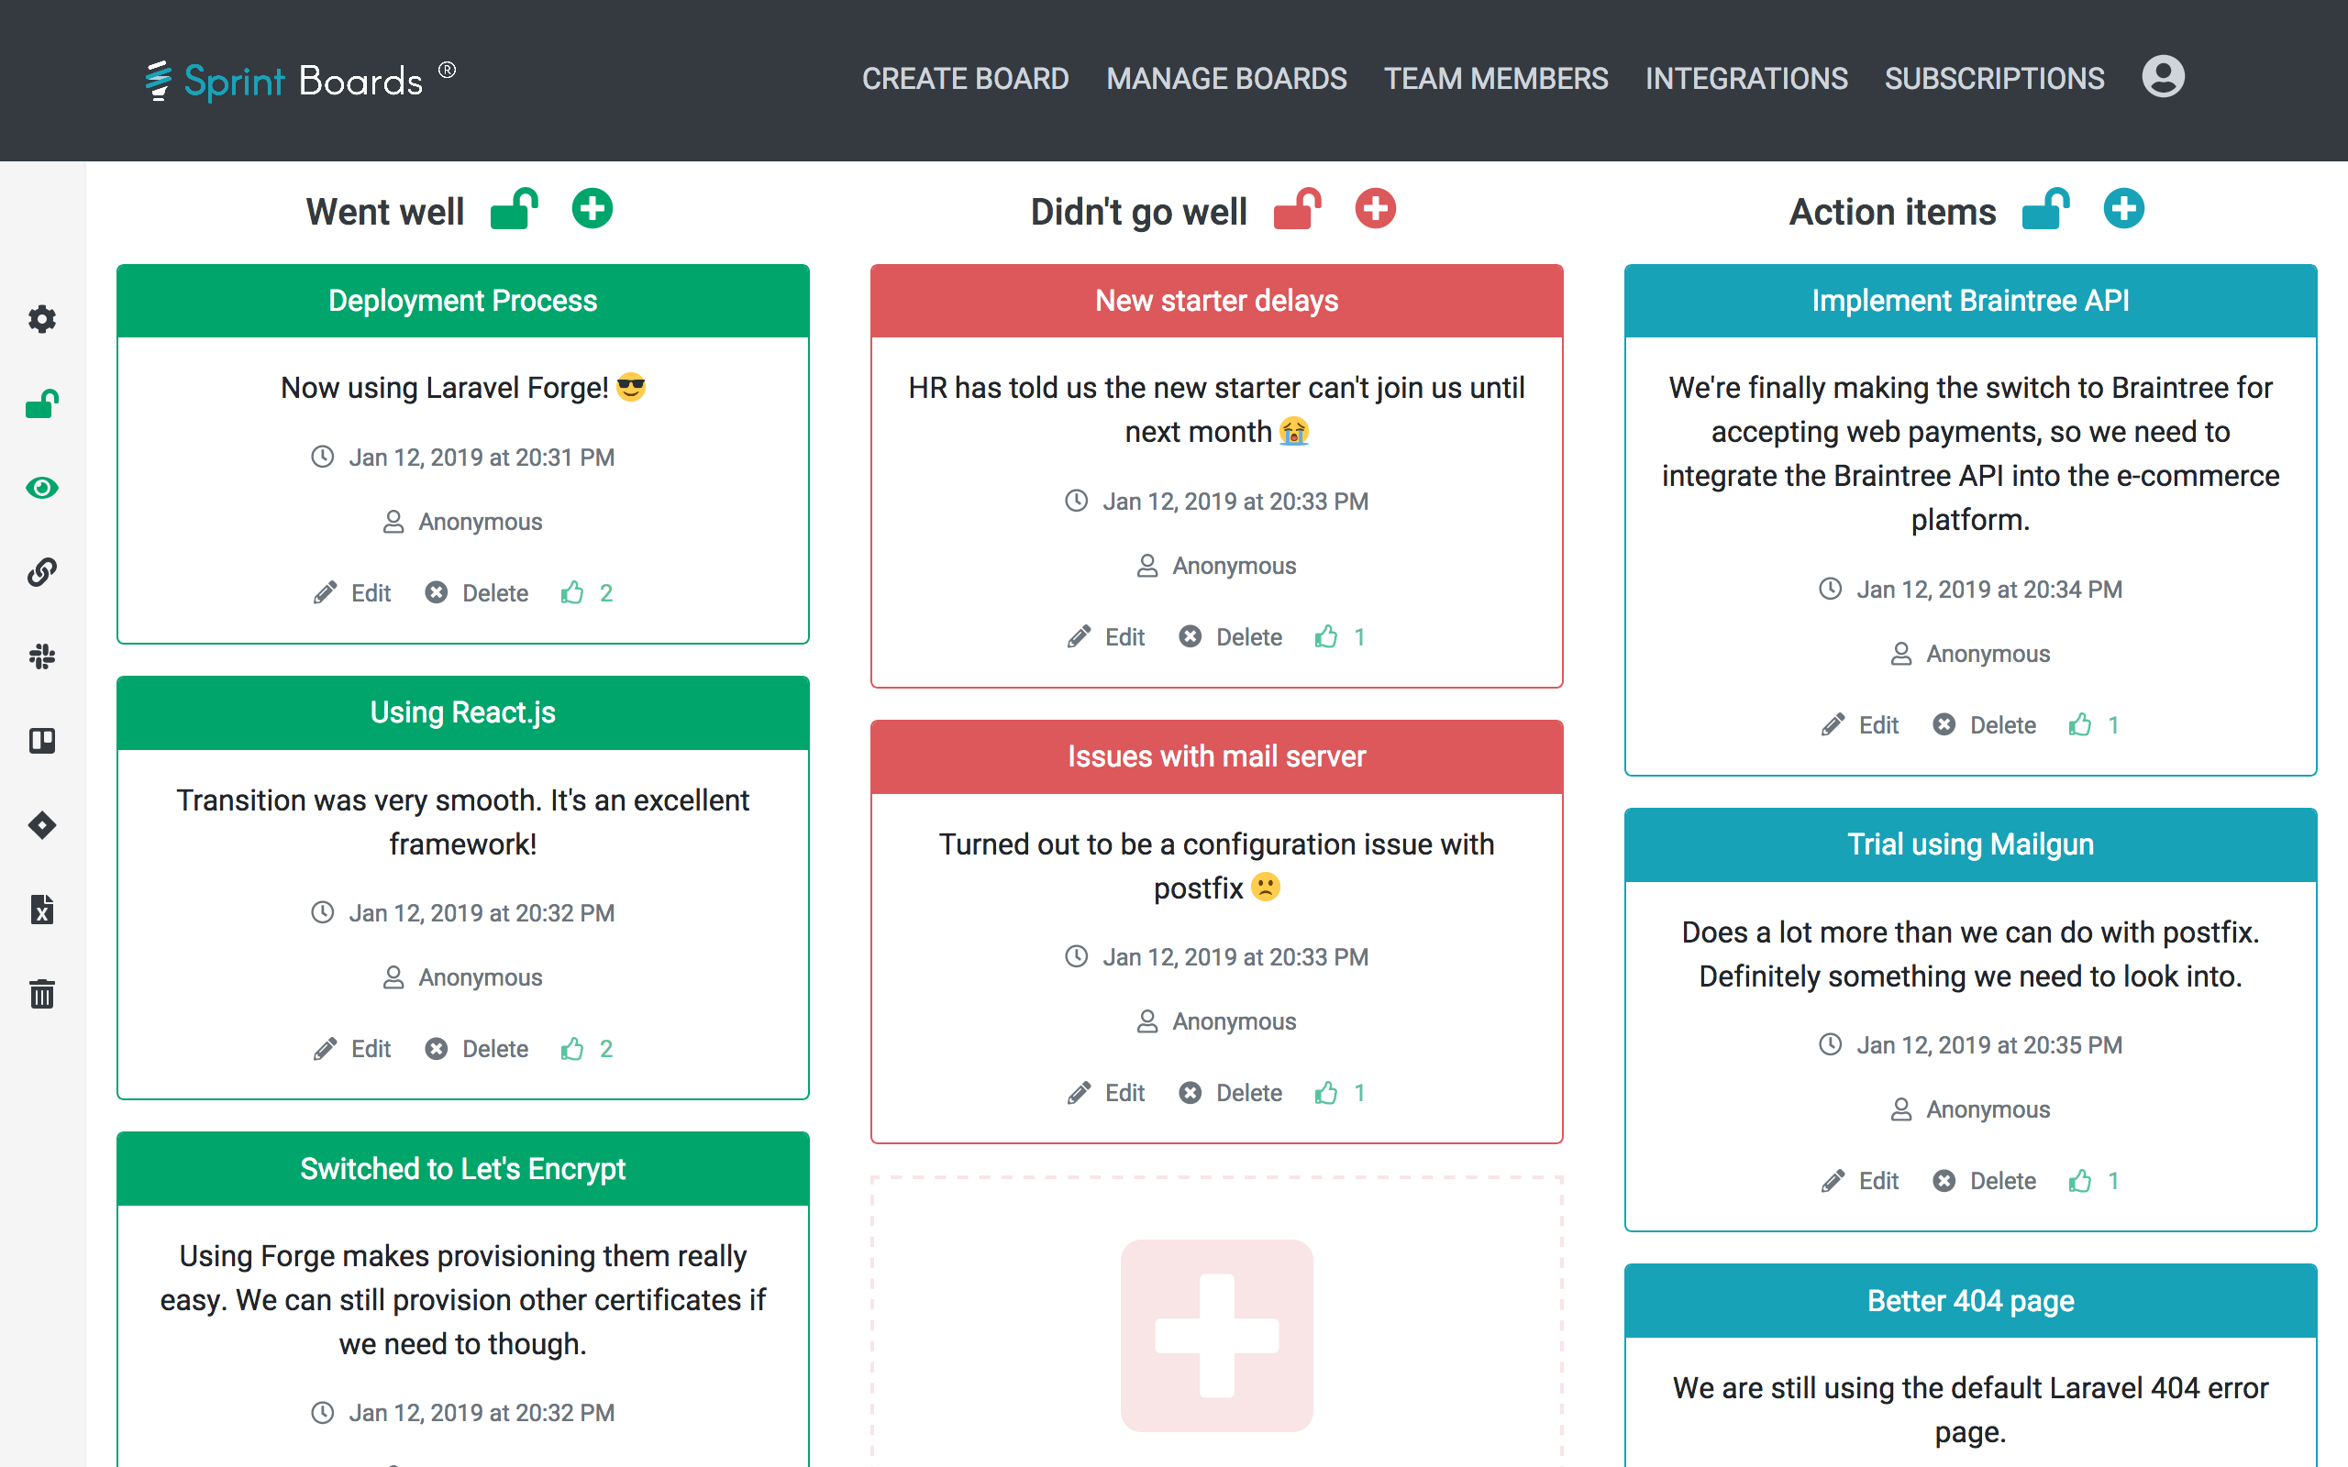Viewport: 2348px width, 1467px height.
Task: Like the Deployment Process card
Action: 587,593
